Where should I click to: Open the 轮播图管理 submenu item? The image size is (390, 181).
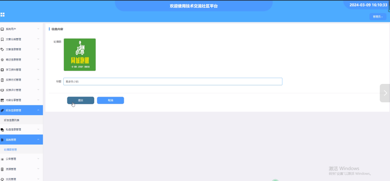(x=10, y=150)
